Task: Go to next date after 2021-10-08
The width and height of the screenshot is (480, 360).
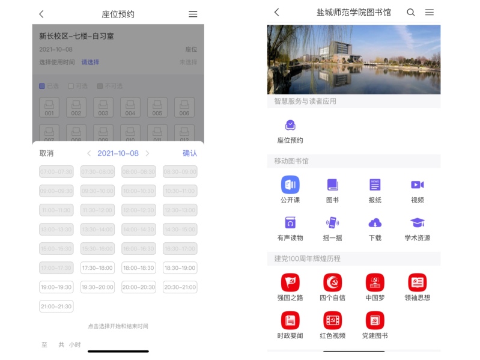Action: [x=147, y=153]
